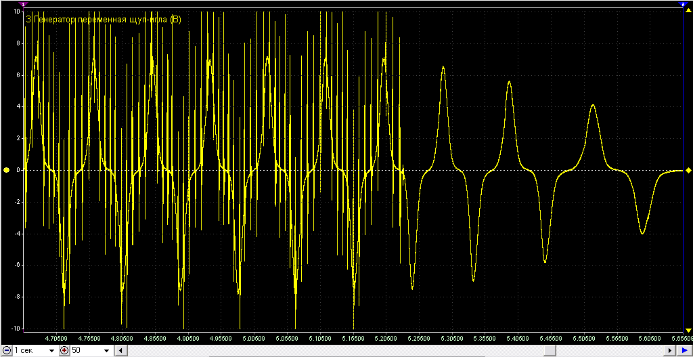
Task: Click the minus zoom-out time scale icon
Action: [8, 350]
